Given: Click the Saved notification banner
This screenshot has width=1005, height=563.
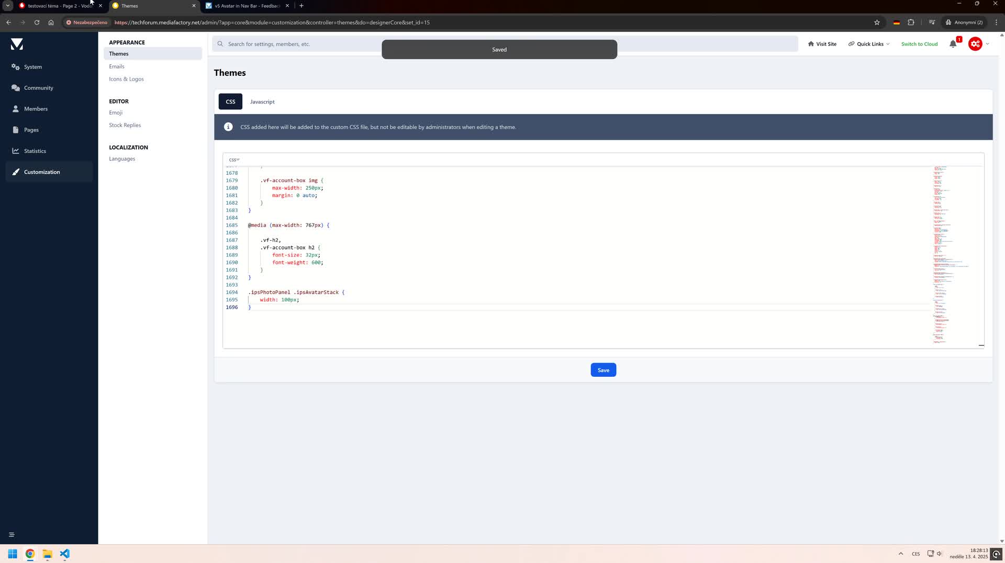Looking at the screenshot, I should pos(499,49).
